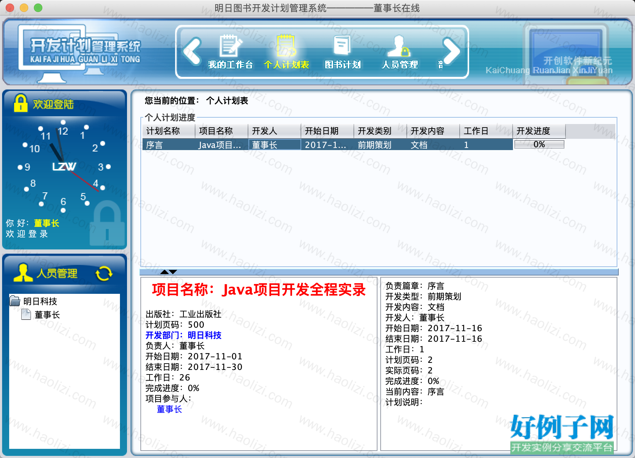Sort by 项目名称 column header
The height and width of the screenshot is (458, 635).
point(222,131)
